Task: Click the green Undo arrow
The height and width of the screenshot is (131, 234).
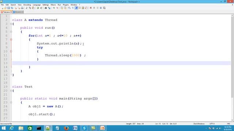Action: [38, 8]
